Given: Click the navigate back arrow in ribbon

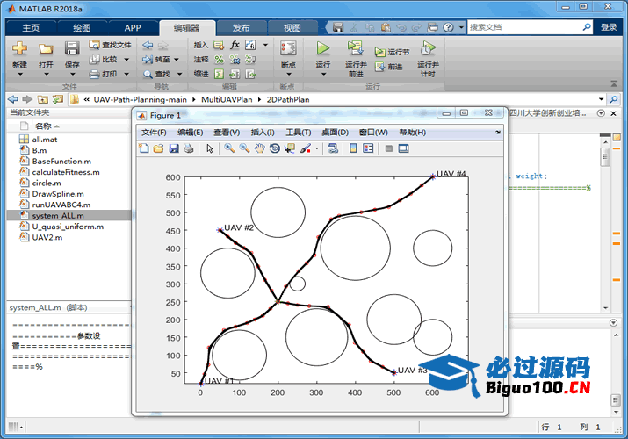Looking at the screenshot, I should [x=148, y=45].
